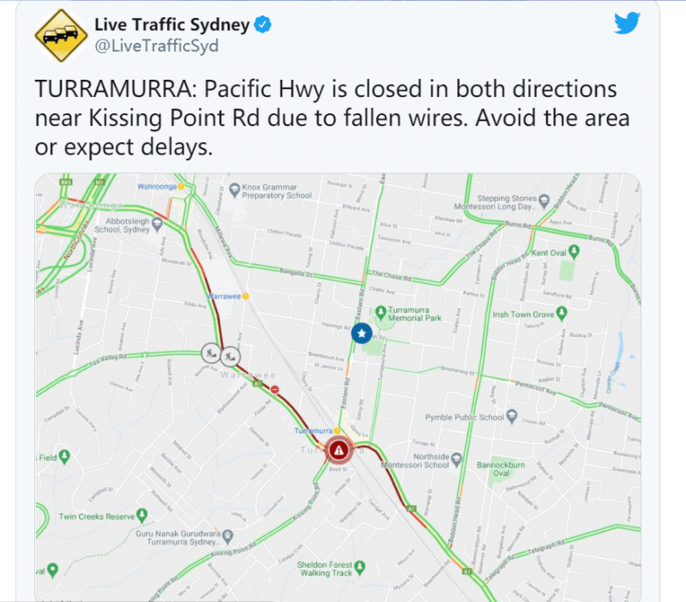Select the Twin Creeks Reserve pin
The image size is (686, 602).
point(141,515)
